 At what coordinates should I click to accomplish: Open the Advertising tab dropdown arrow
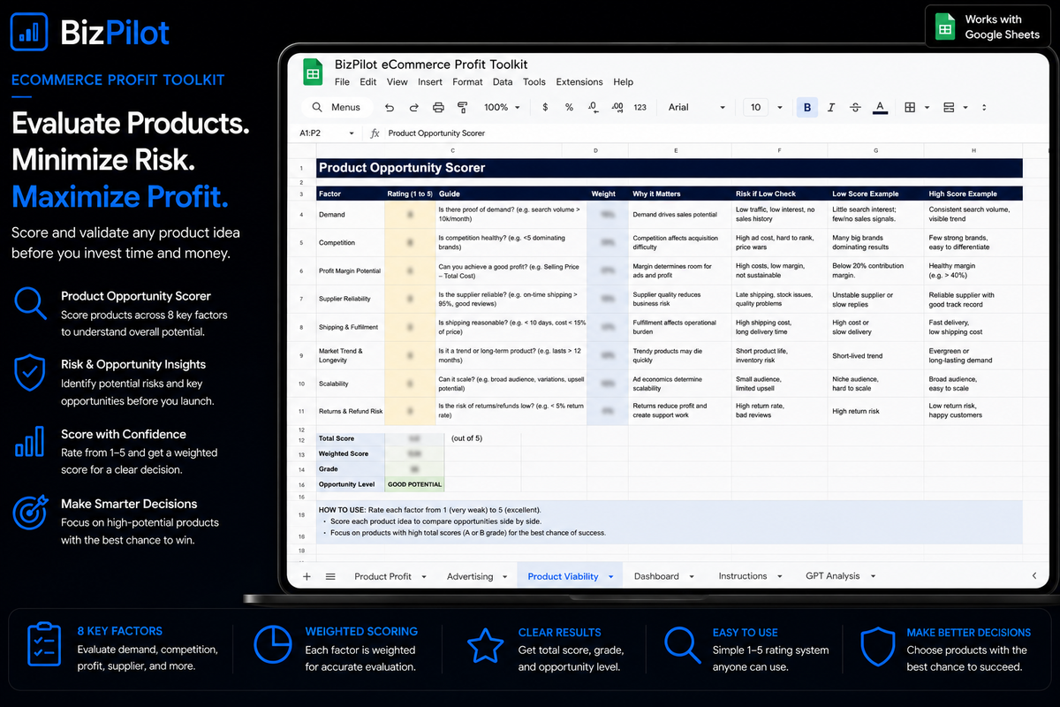pos(506,576)
